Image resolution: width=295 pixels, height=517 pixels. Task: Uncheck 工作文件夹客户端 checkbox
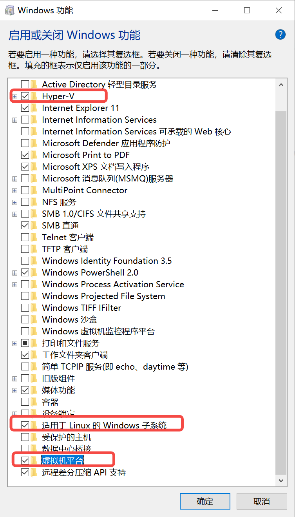coord(25,355)
